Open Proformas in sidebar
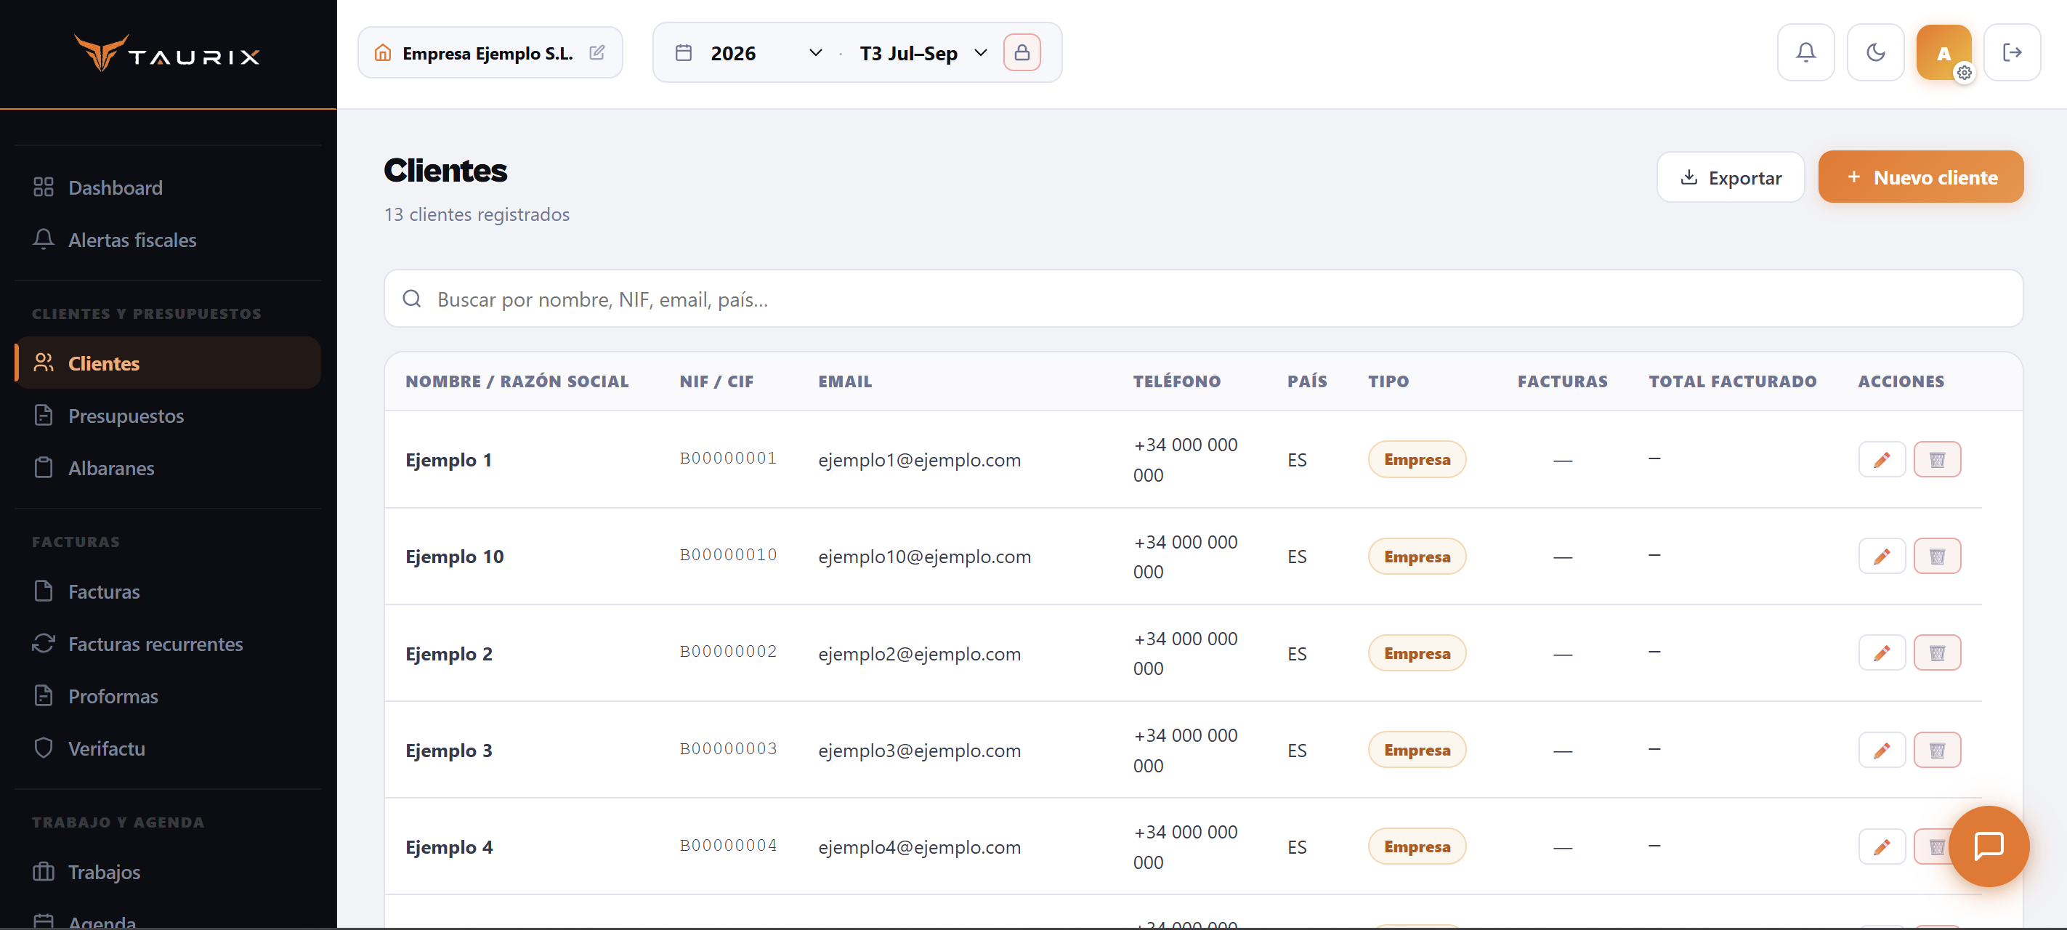The width and height of the screenshot is (2067, 930). (168, 697)
